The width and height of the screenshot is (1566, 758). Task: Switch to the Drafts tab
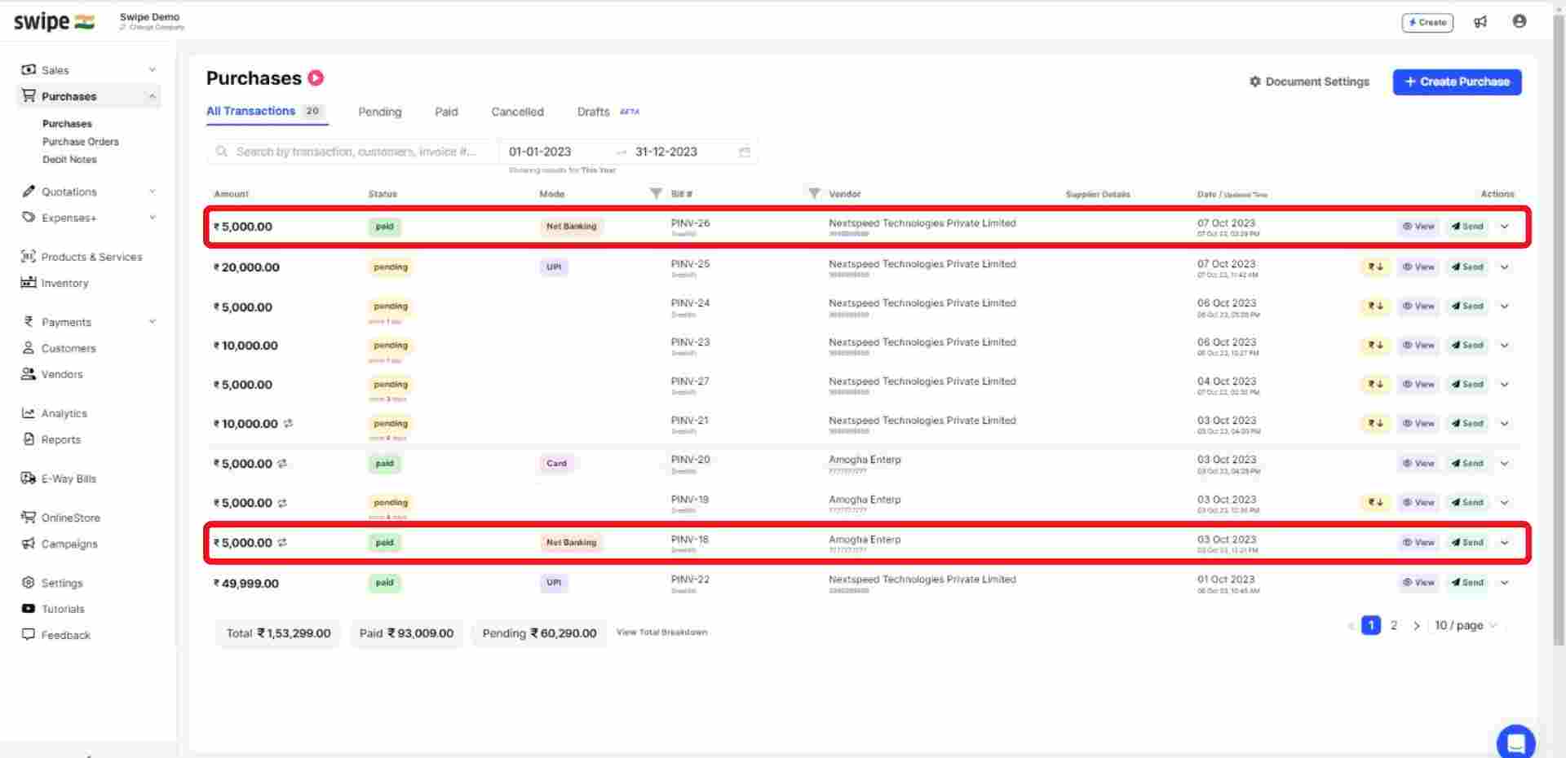click(593, 112)
